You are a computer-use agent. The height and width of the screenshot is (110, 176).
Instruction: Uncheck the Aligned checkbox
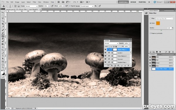point(70,6)
